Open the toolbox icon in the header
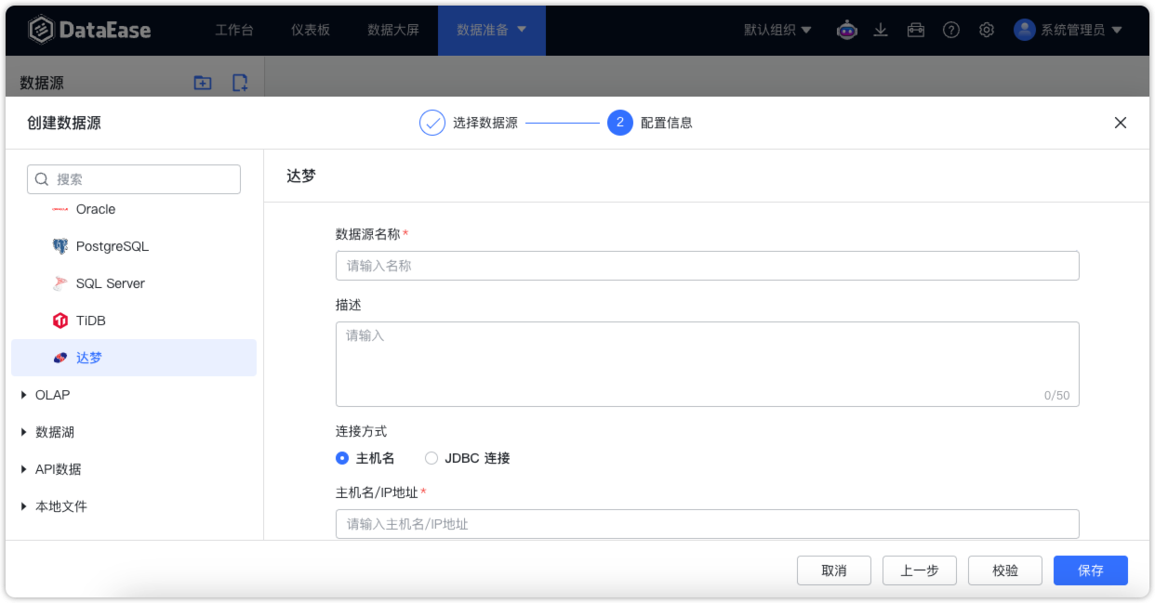Image resolution: width=1155 pixels, height=603 pixels. tap(916, 30)
